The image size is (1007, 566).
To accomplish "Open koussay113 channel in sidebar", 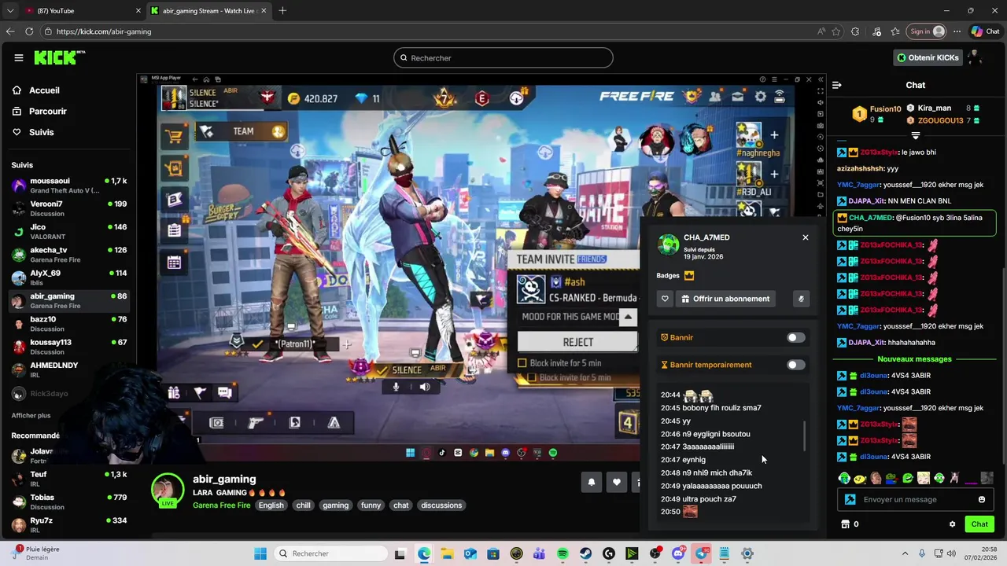I will pos(69,347).
